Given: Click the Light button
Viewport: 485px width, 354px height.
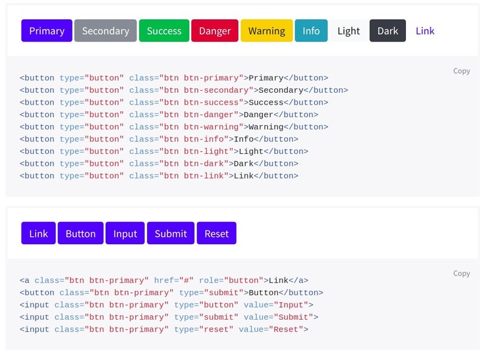Looking at the screenshot, I should tap(349, 31).
